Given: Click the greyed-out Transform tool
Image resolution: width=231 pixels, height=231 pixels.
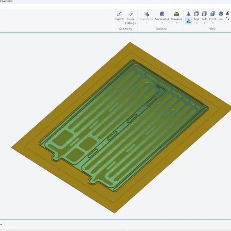Looking at the screenshot, I should [x=146, y=16].
